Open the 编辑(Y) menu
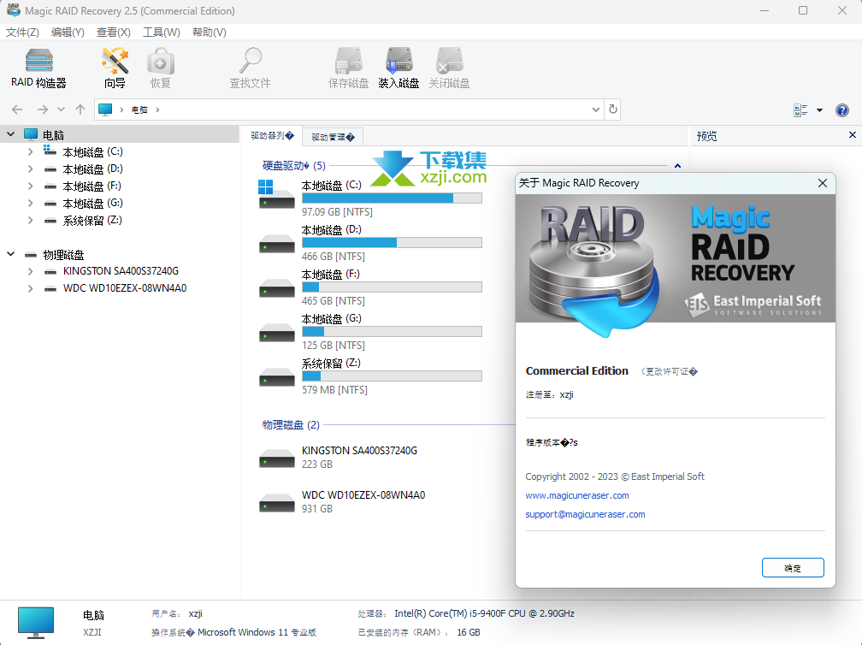Viewport: 862px width, 645px height. [68, 33]
